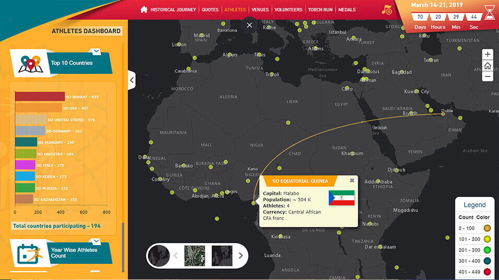
Task: Click the map marker at Tehran
Action: [x=431, y=60]
